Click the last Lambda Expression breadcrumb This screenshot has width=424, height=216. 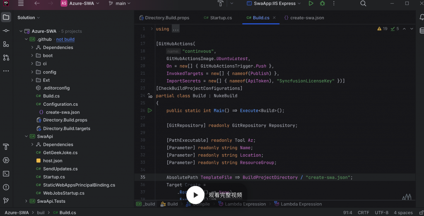(298, 204)
